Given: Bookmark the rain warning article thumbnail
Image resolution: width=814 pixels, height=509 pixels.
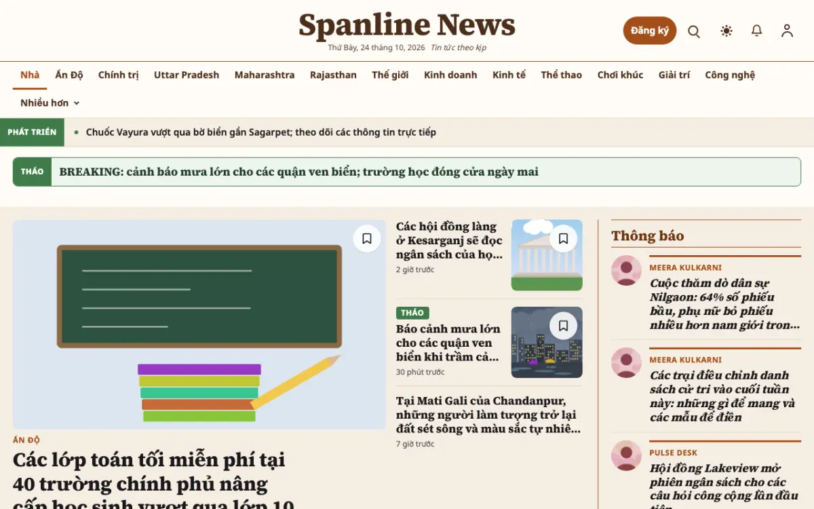Looking at the screenshot, I should click(x=563, y=326).
